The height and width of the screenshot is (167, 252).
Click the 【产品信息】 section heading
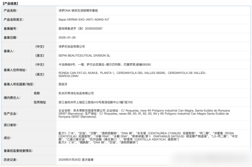(x=11, y=3)
